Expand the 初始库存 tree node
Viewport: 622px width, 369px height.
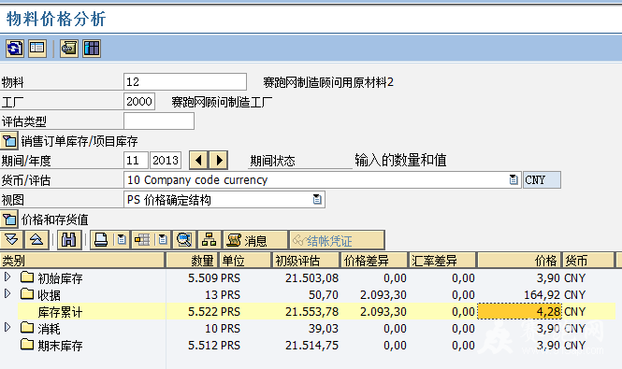tap(7, 277)
